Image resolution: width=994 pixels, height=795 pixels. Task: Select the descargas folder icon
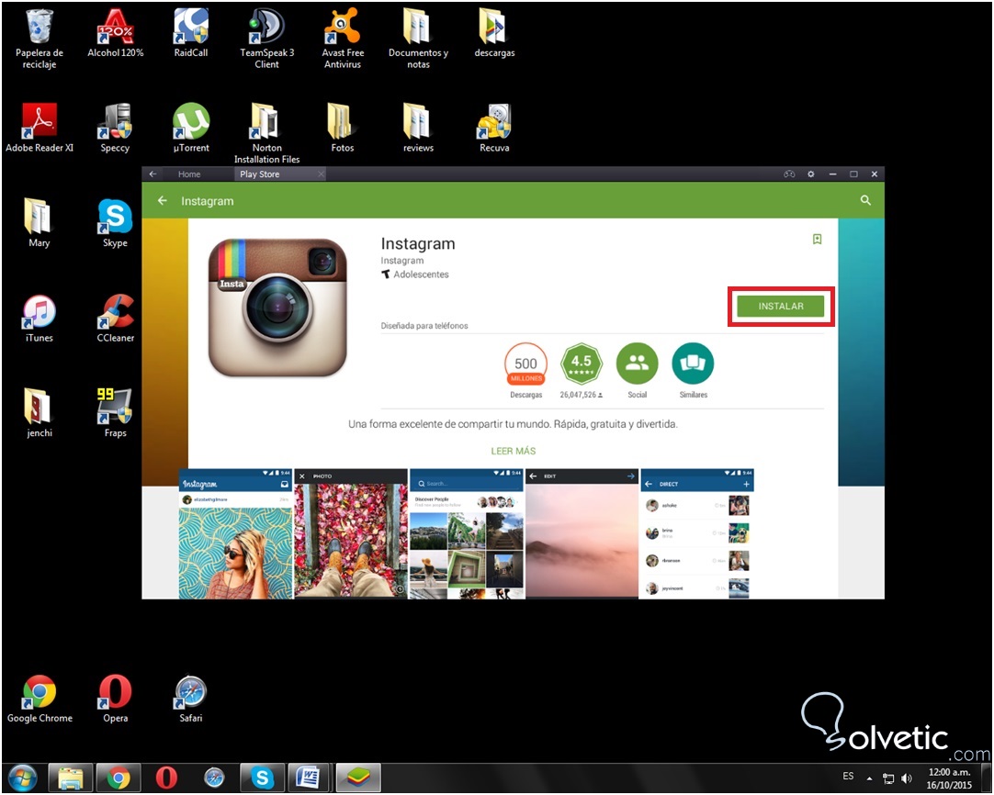494,34
